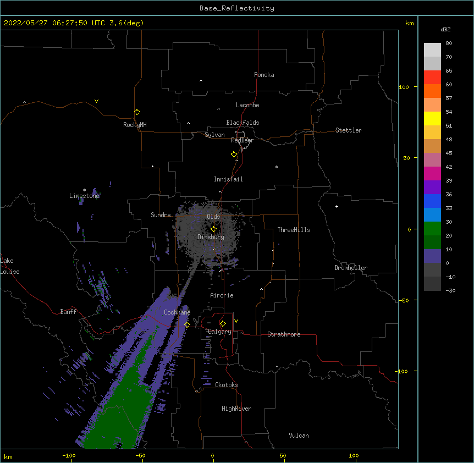This screenshot has width=474, height=463.
Task: Click the -100 tick on the bottom axis
Action: click(x=69, y=455)
